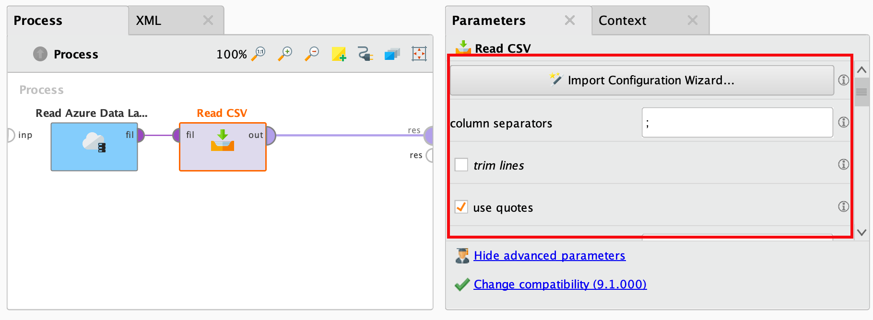
Task: Show info for column separators parameter
Action: point(843,122)
